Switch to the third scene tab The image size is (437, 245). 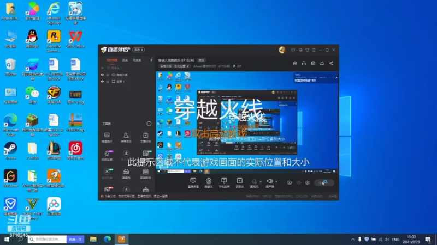pos(137,60)
